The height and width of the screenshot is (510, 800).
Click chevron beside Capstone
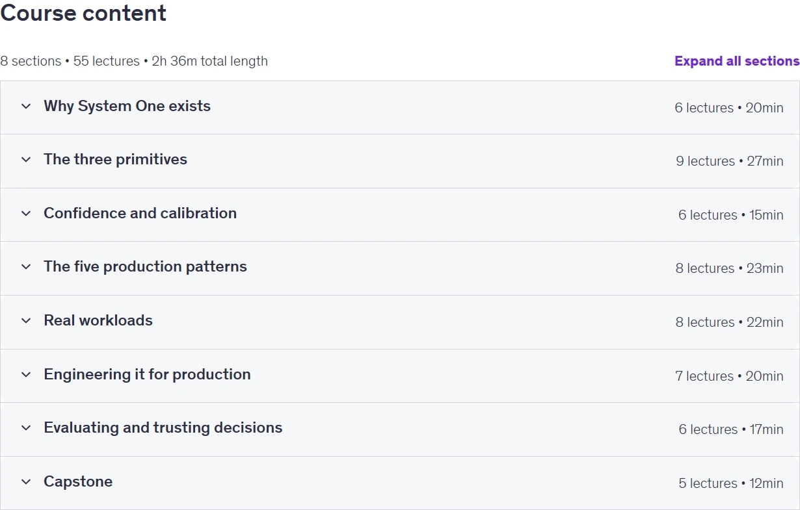(x=26, y=481)
